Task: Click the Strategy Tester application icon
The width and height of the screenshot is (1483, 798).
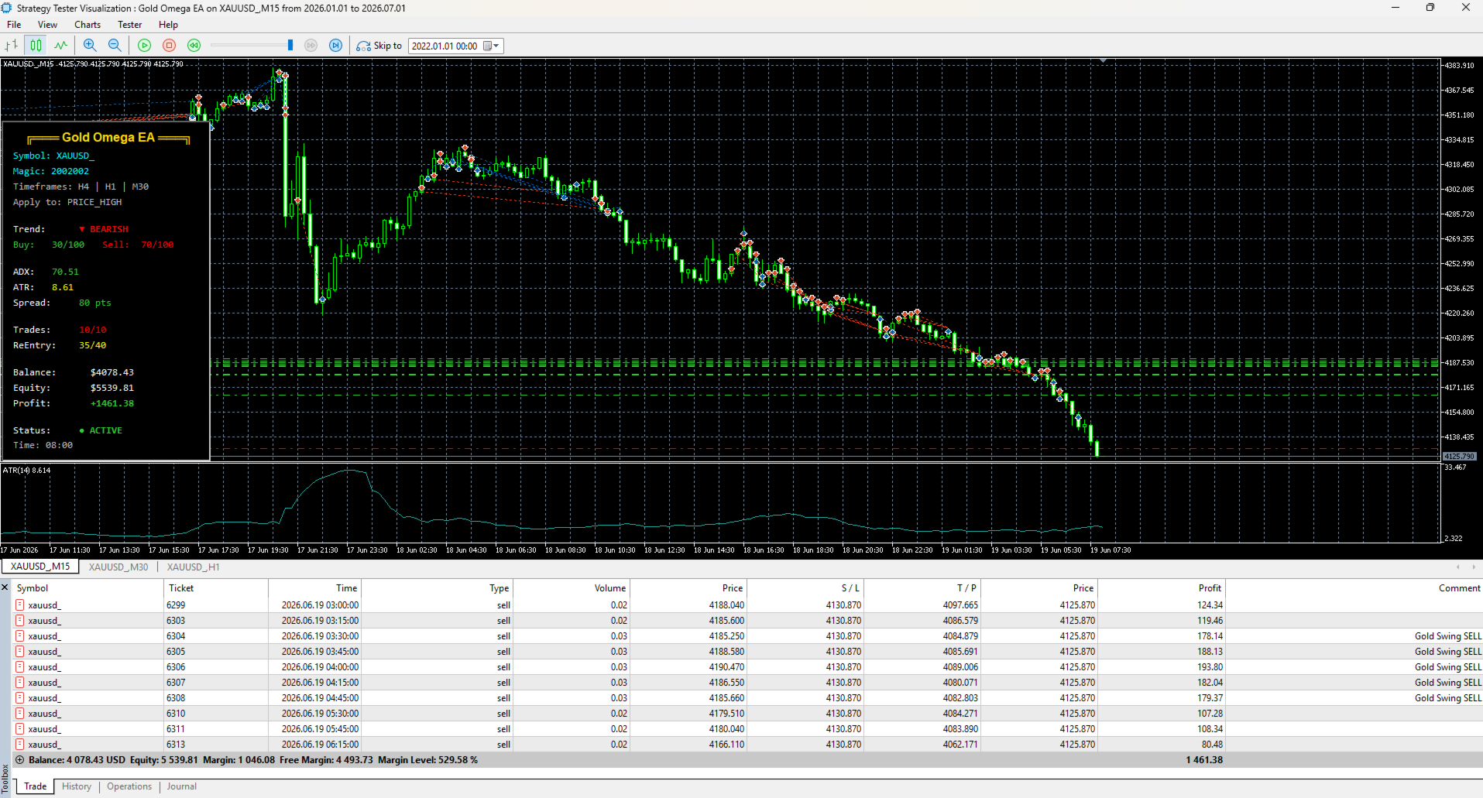Action: 7,8
